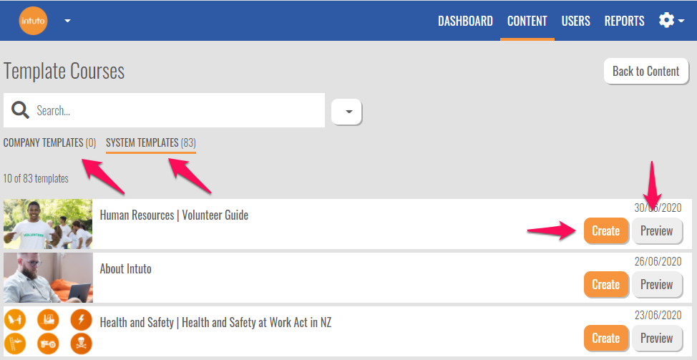
Task: Click the Back to Content button
Action: 646,71
